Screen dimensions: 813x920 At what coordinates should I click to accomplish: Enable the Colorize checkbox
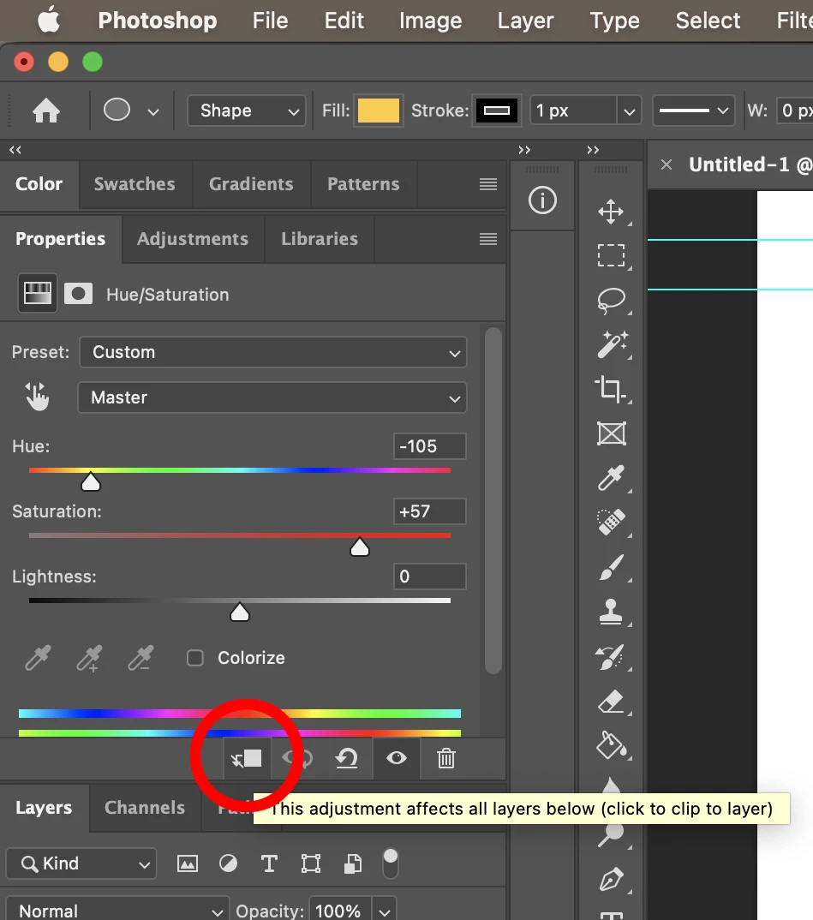point(195,658)
